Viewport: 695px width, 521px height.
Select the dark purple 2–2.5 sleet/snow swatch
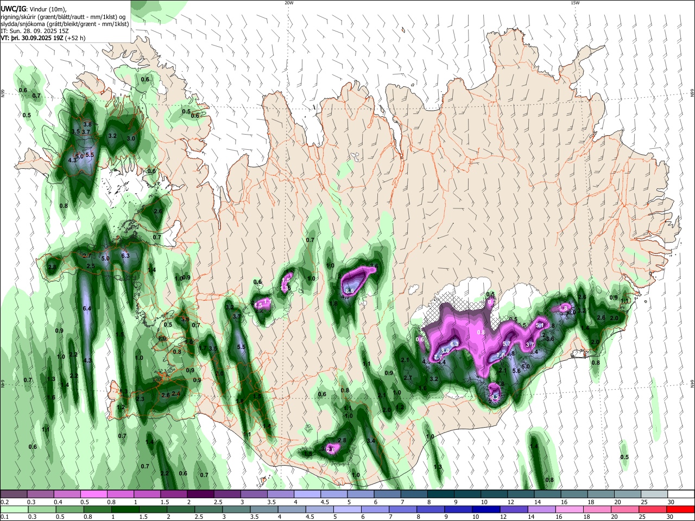coord(200,494)
